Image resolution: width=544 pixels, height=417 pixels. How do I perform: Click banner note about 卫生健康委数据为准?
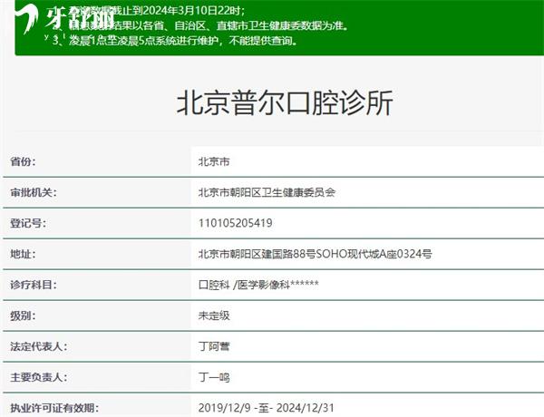point(200,25)
